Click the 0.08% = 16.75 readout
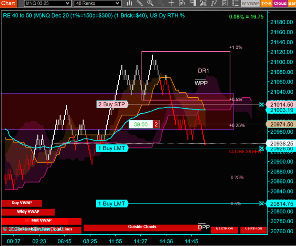The height and width of the screenshot is (246, 296). (246, 17)
